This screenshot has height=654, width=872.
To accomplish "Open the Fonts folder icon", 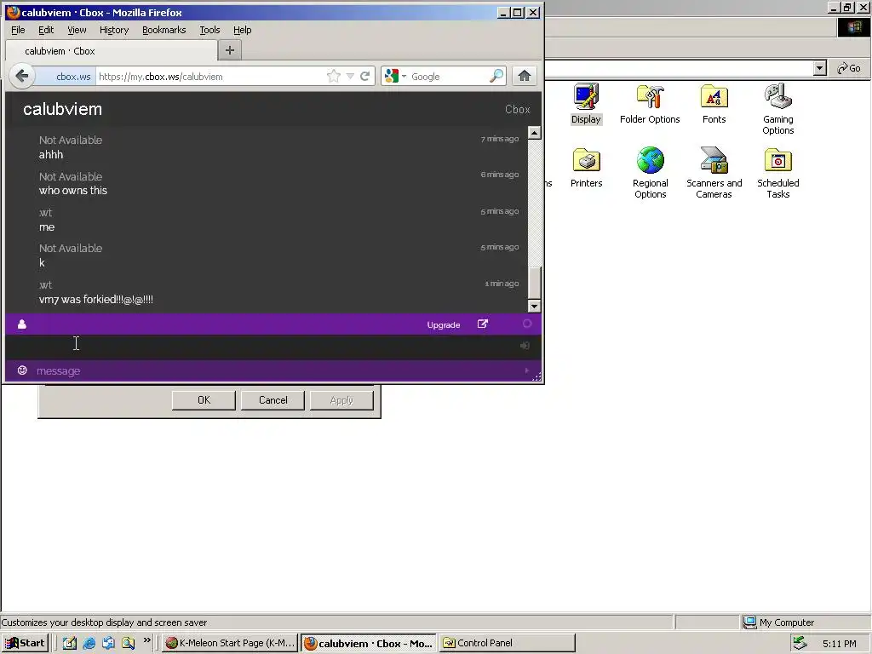I will click(714, 103).
